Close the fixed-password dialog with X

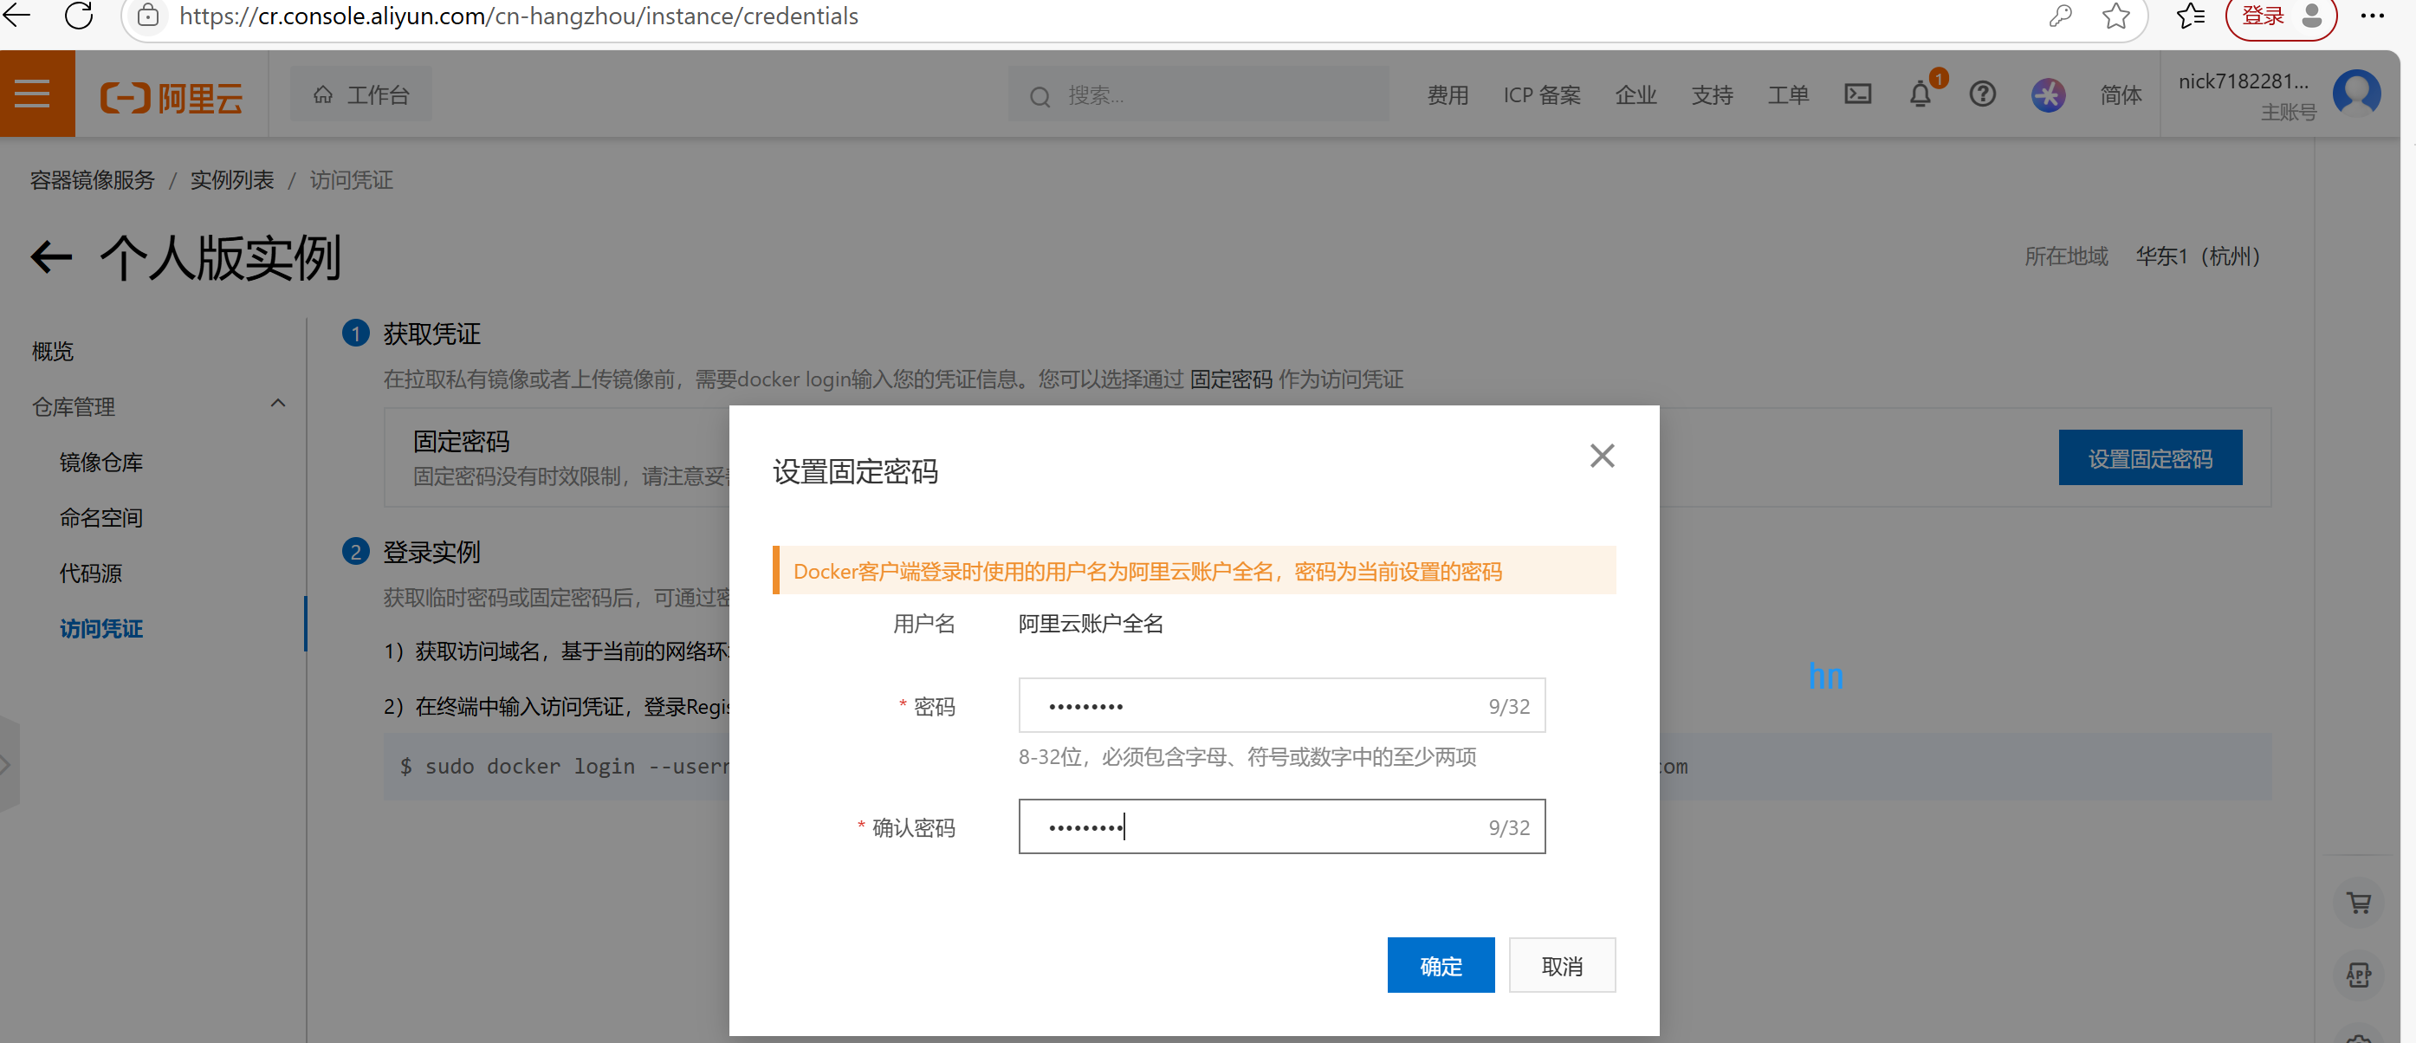point(1602,456)
